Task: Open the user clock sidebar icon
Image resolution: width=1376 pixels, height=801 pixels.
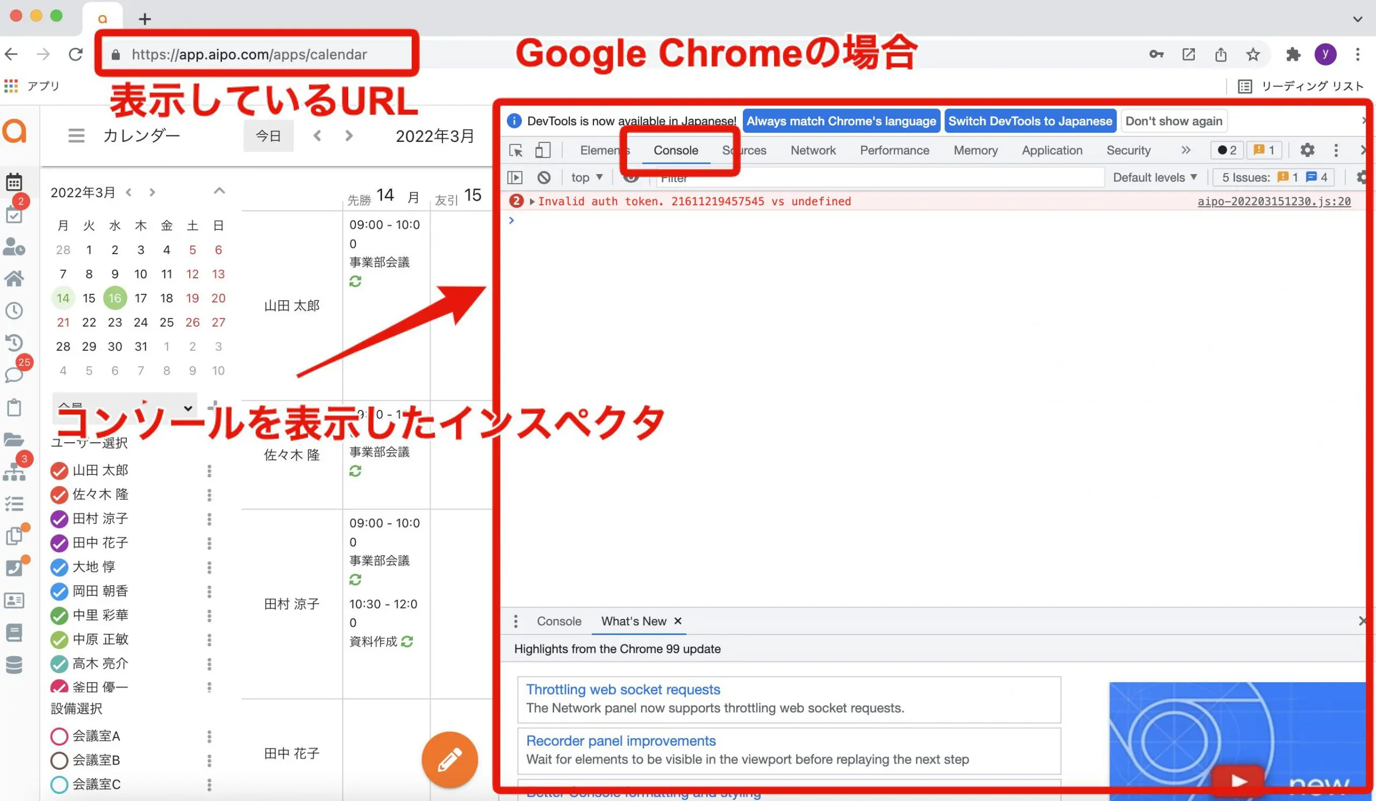Action: [x=13, y=247]
